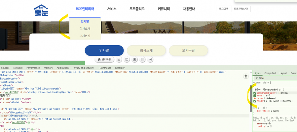Image resolution: width=297 pixels, height=132 pixels.
Task: Click the skip-to-end arrow icon in admin toolbar
Action: [x=150, y=59]
